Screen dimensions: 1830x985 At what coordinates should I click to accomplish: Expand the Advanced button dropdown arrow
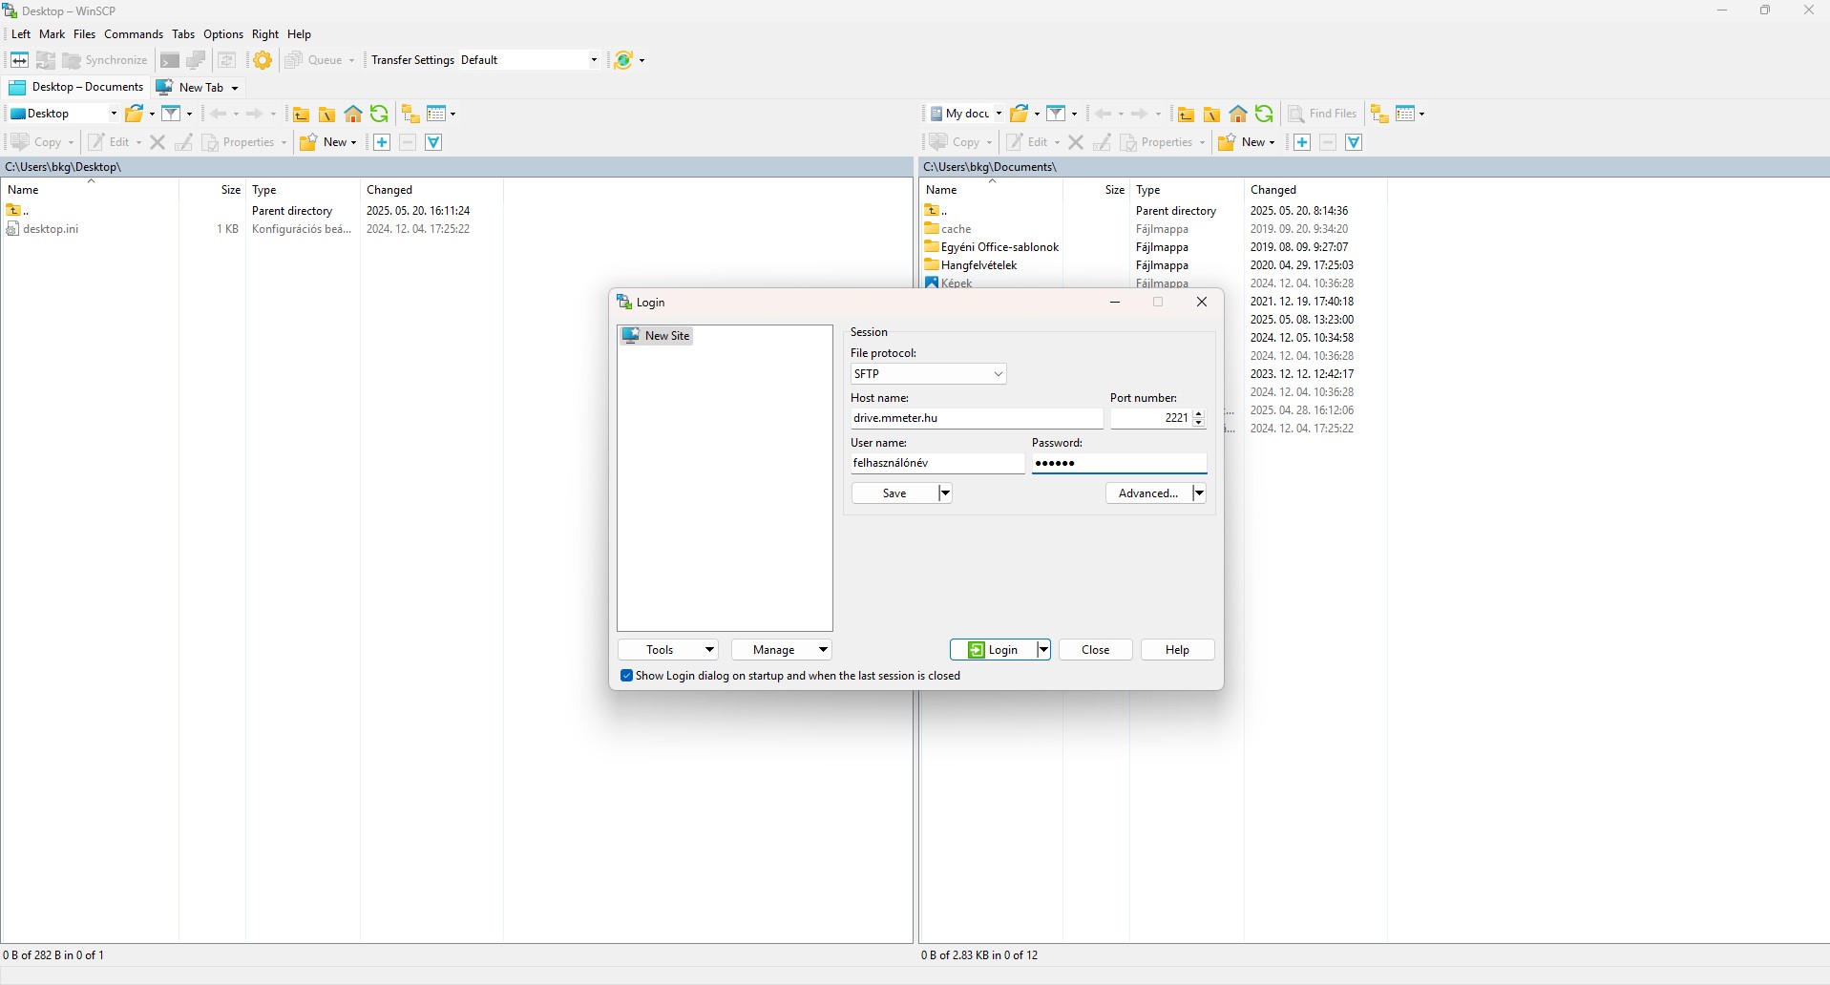point(1199,493)
